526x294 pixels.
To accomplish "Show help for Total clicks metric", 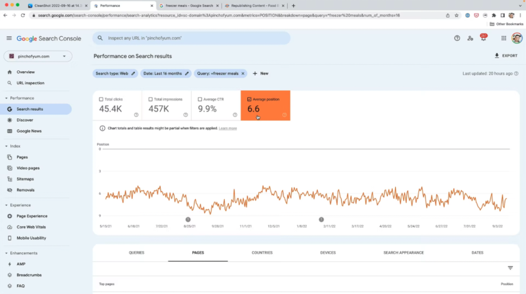I will pyautogui.click(x=136, y=115).
